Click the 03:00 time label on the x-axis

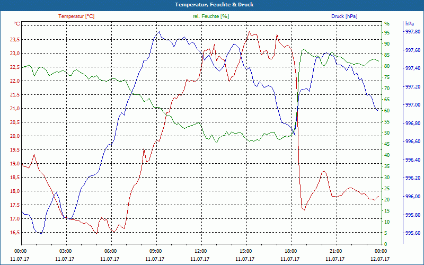coord(65,251)
